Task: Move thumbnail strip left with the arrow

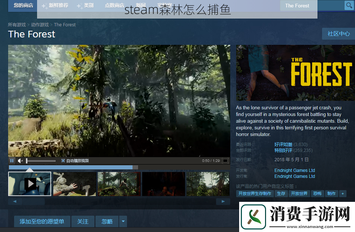Action: (x=15, y=201)
